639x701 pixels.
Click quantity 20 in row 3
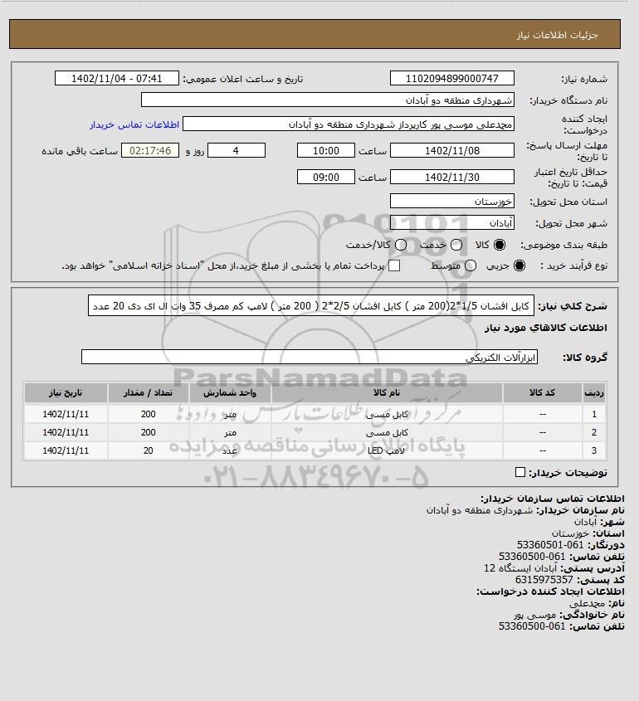[148, 450]
